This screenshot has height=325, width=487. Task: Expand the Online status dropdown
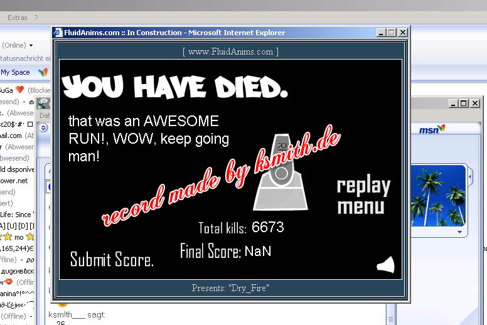[31, 45]
